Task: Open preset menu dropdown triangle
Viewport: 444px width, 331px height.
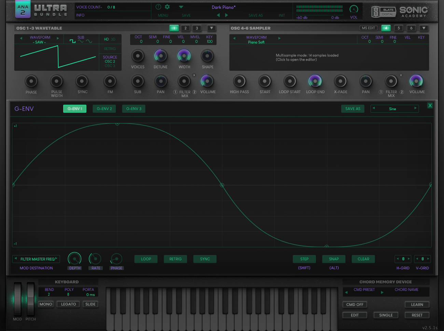Action: coord(181,7)
